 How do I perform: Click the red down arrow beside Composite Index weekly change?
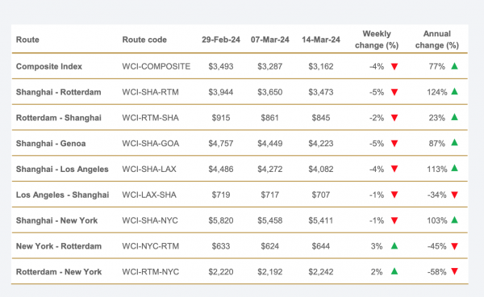click(x=394, y=67)
